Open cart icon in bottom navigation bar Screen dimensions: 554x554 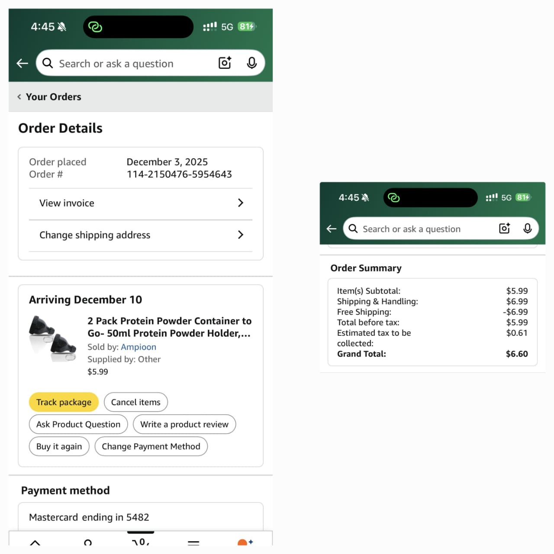pyautogui.click(x=141, y=542)
